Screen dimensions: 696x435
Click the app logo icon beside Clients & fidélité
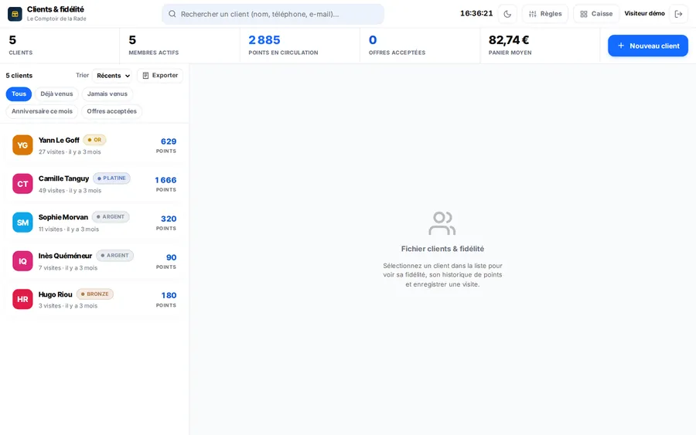pyautogui.click(x=15, y=14)
